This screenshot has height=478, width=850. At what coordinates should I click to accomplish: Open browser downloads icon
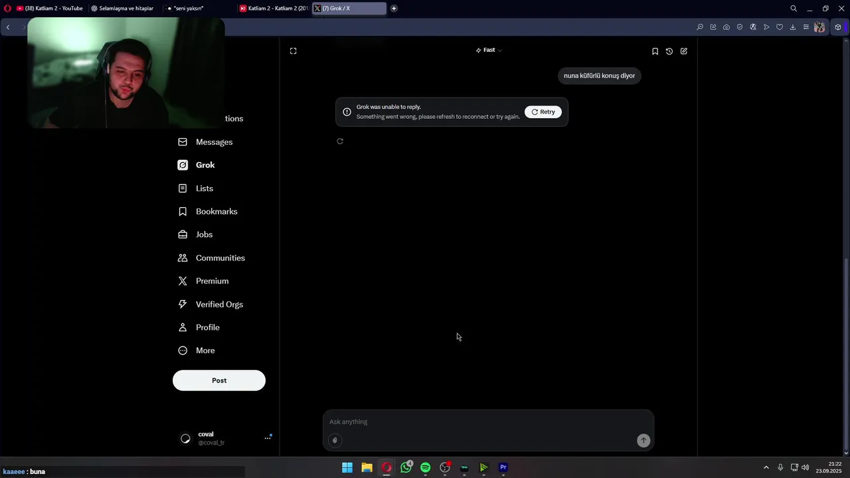click(x=793, y=27)
